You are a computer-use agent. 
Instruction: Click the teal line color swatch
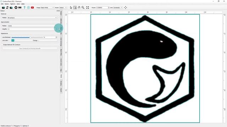point(13,41)
